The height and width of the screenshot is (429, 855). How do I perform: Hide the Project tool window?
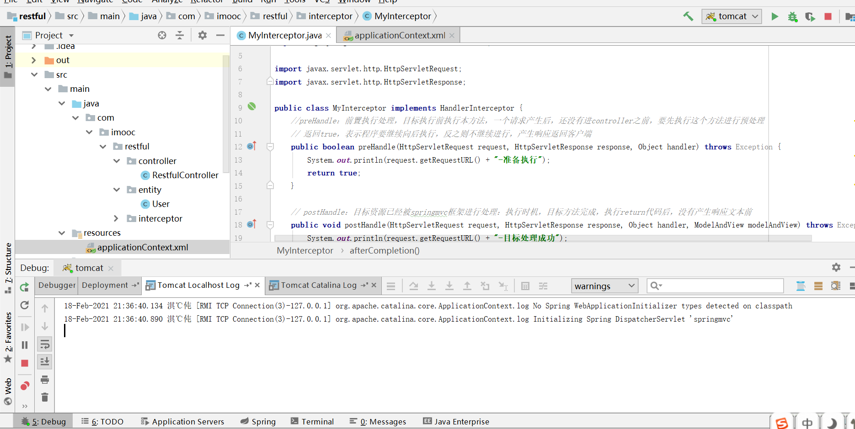(x=220, y=35)
